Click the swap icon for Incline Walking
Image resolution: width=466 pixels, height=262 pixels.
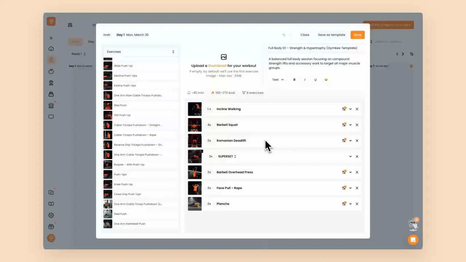click(x=344, y=109)
